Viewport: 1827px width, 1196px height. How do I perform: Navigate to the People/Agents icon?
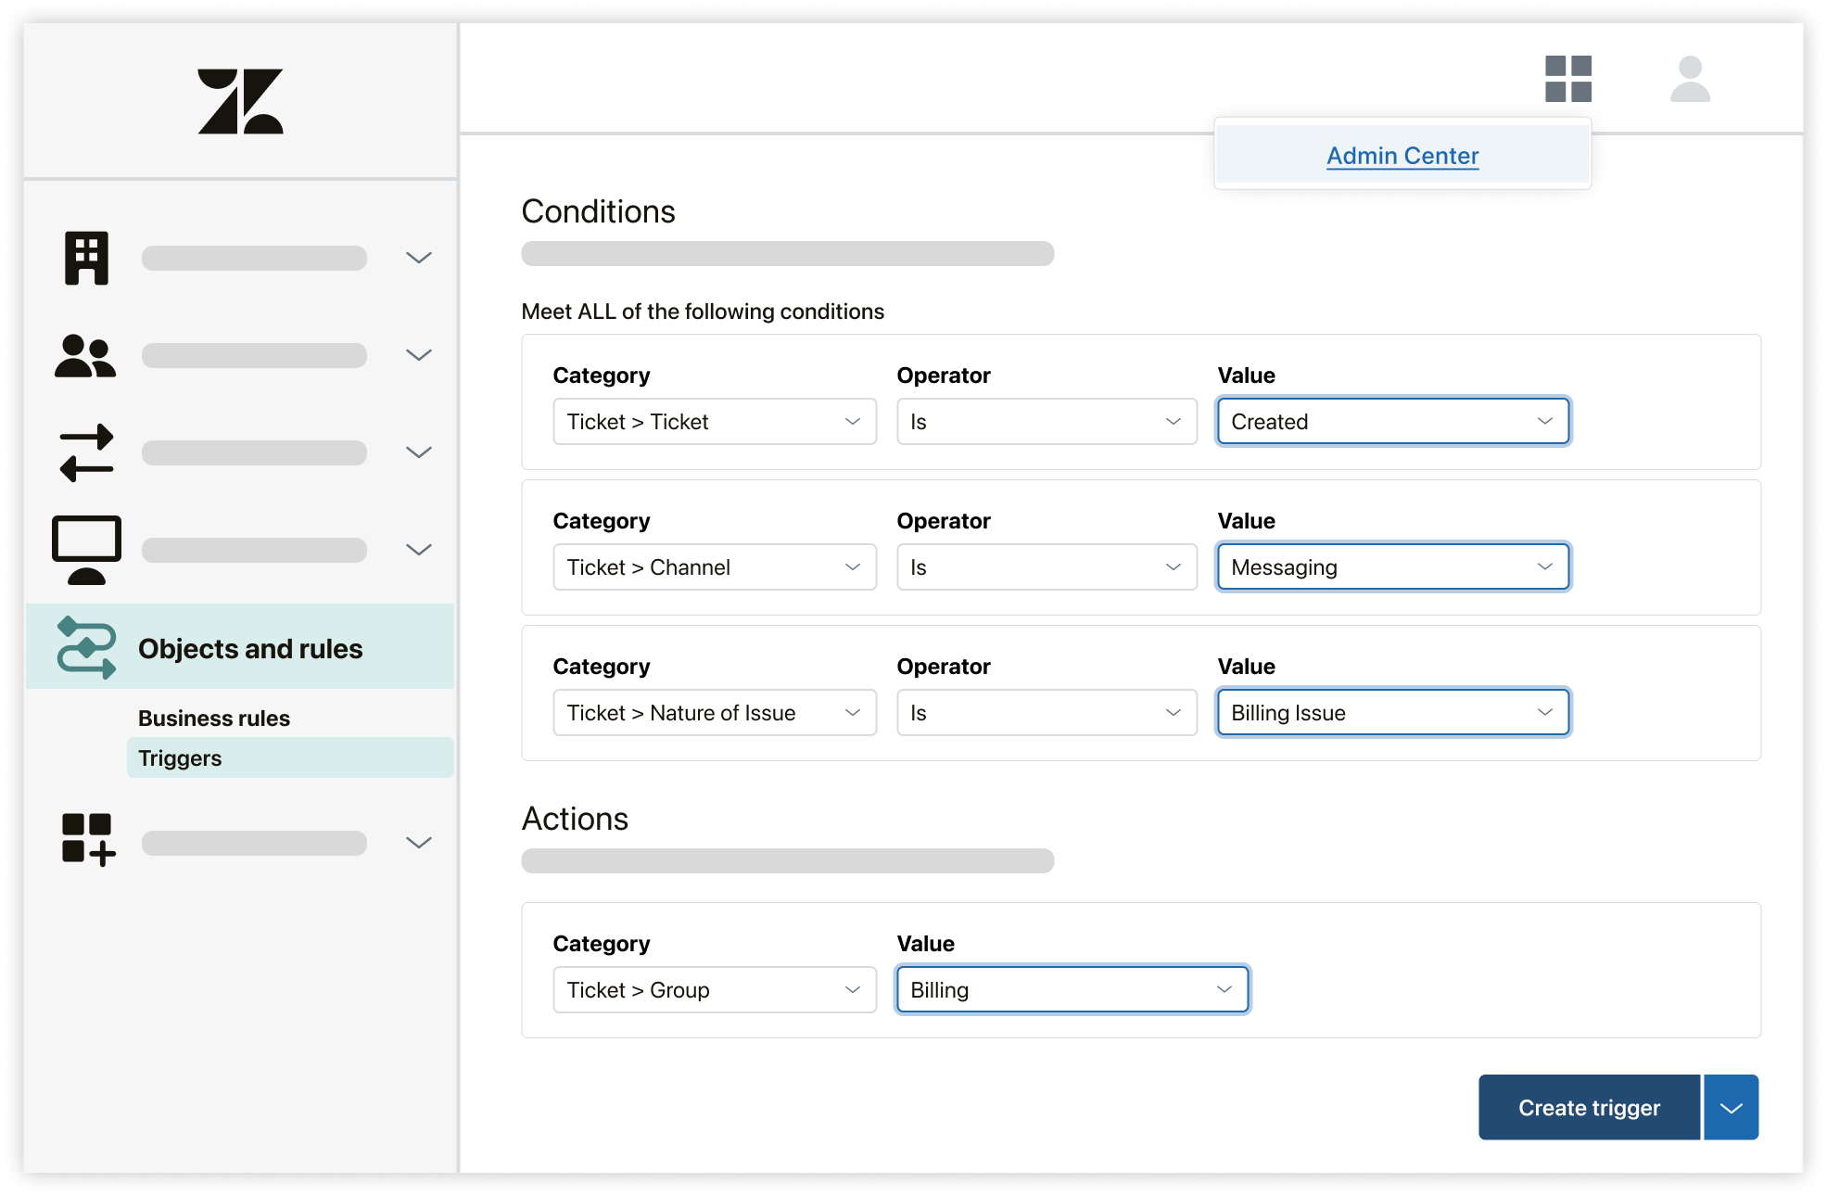pos(85,354)
